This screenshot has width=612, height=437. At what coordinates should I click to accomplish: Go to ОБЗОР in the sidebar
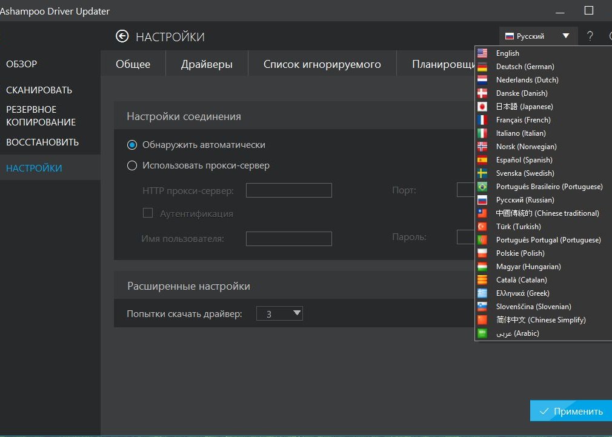coord(22,64)
